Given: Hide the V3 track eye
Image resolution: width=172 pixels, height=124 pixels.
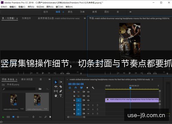Looking at the screenshot, I should 88,92.
